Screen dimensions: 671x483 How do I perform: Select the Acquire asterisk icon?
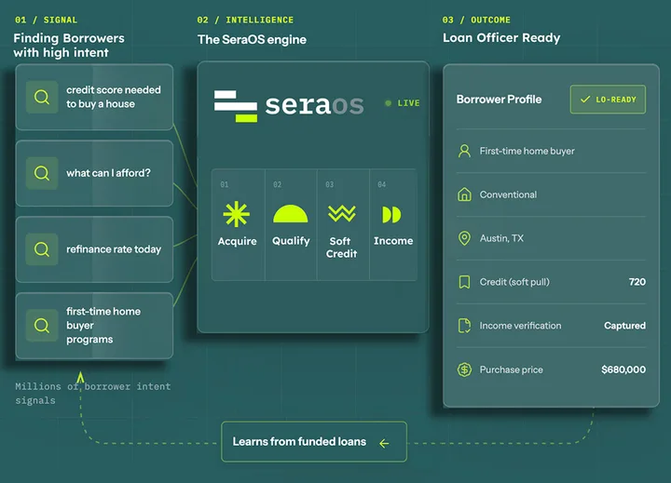click(236, 214)
